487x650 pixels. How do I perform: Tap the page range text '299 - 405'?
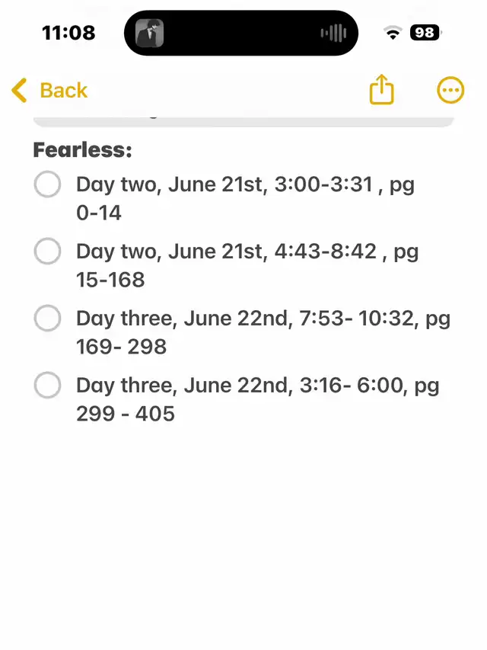click(126, 414)
